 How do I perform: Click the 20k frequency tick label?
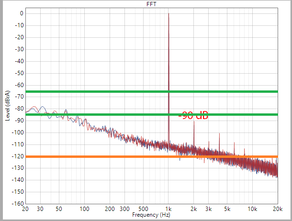point(278,209)
